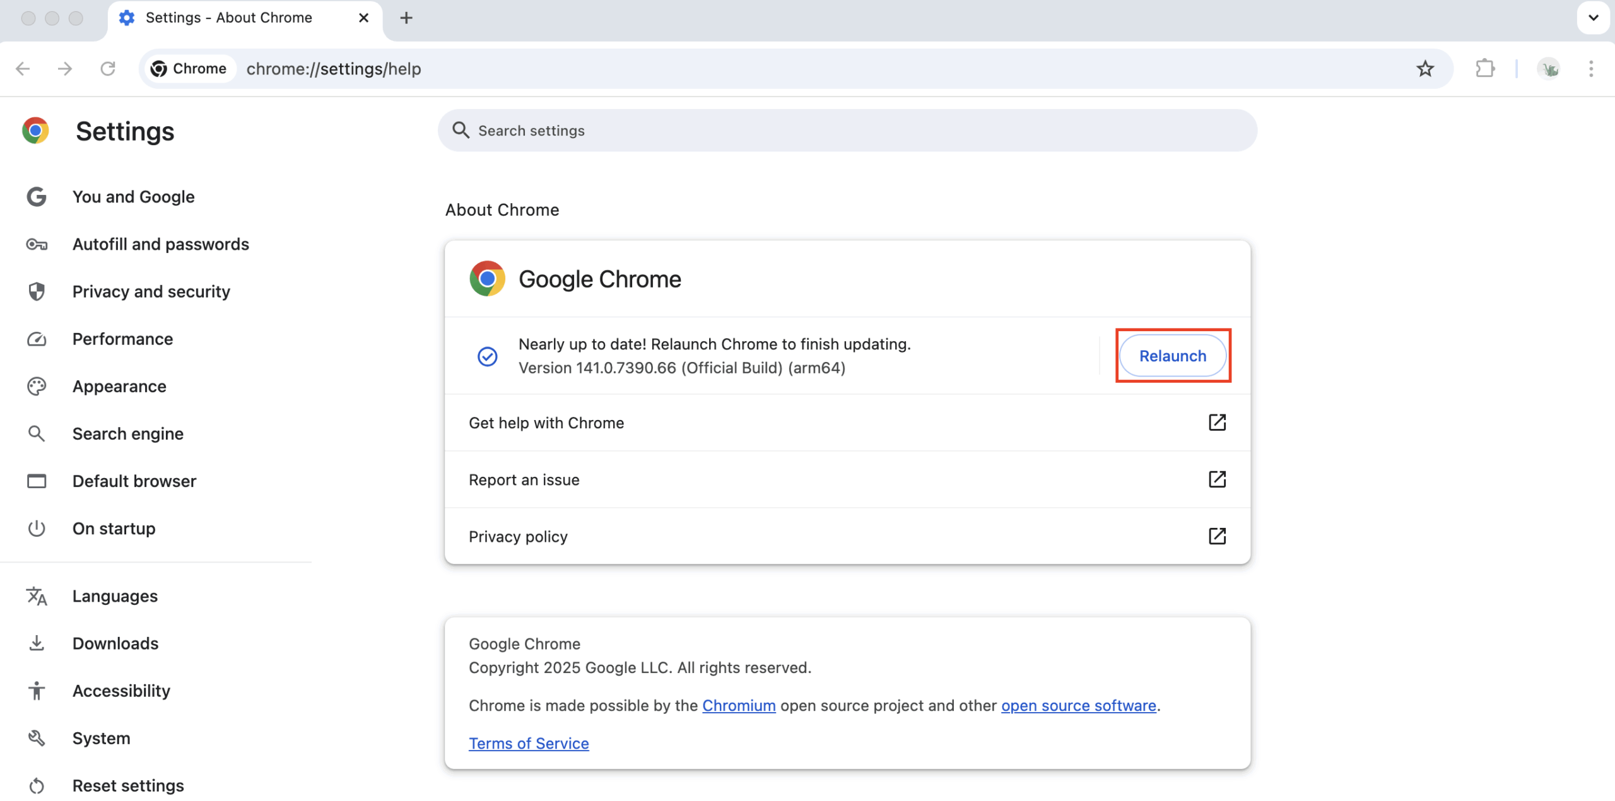Click the Autofill and passwords key icon

(x=36, y=244)
